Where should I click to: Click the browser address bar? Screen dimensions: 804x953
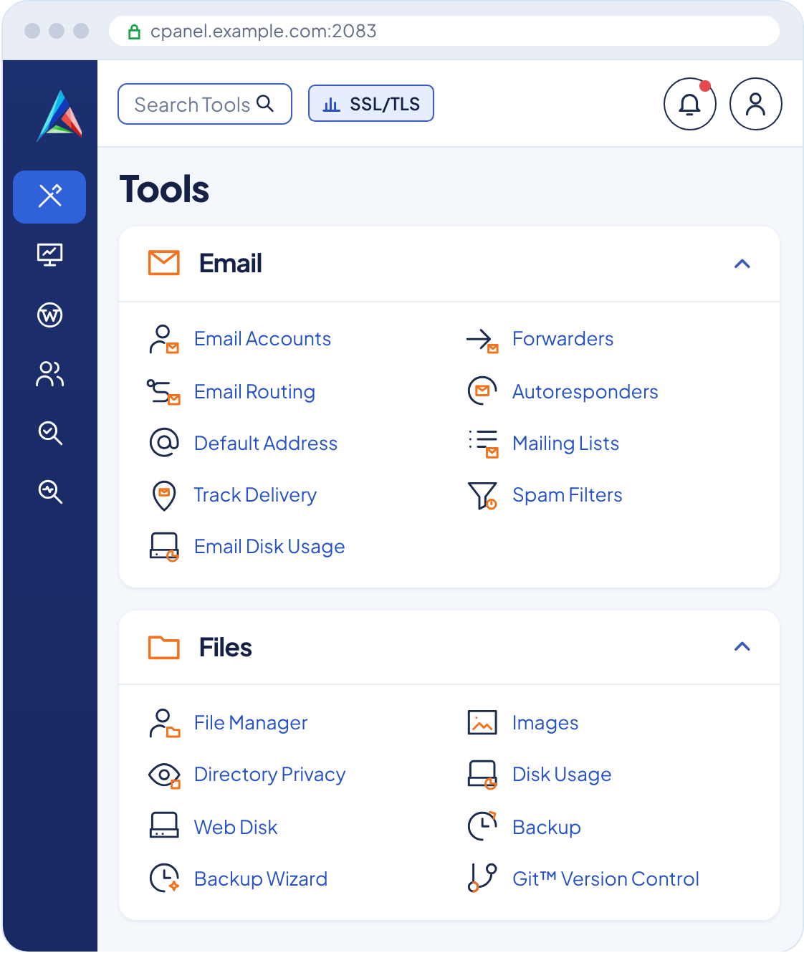click(444, 31)
